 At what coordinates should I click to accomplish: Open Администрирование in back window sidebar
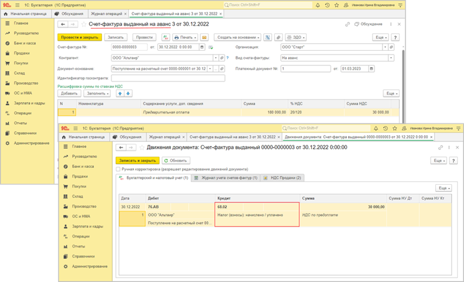(32, 143)
